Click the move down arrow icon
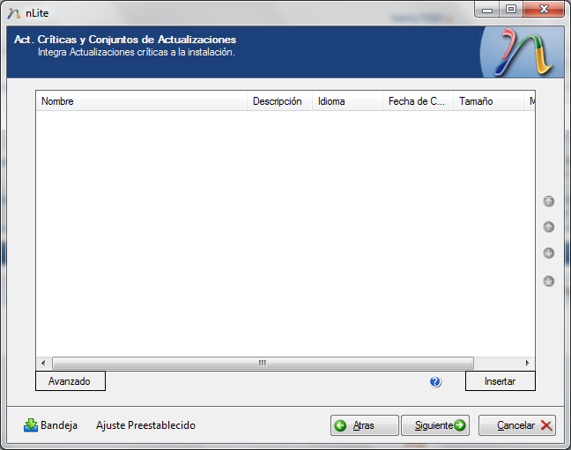 point(548,254)
